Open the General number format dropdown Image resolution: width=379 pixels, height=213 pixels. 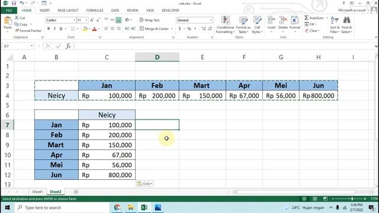click(x=211, y=20)
